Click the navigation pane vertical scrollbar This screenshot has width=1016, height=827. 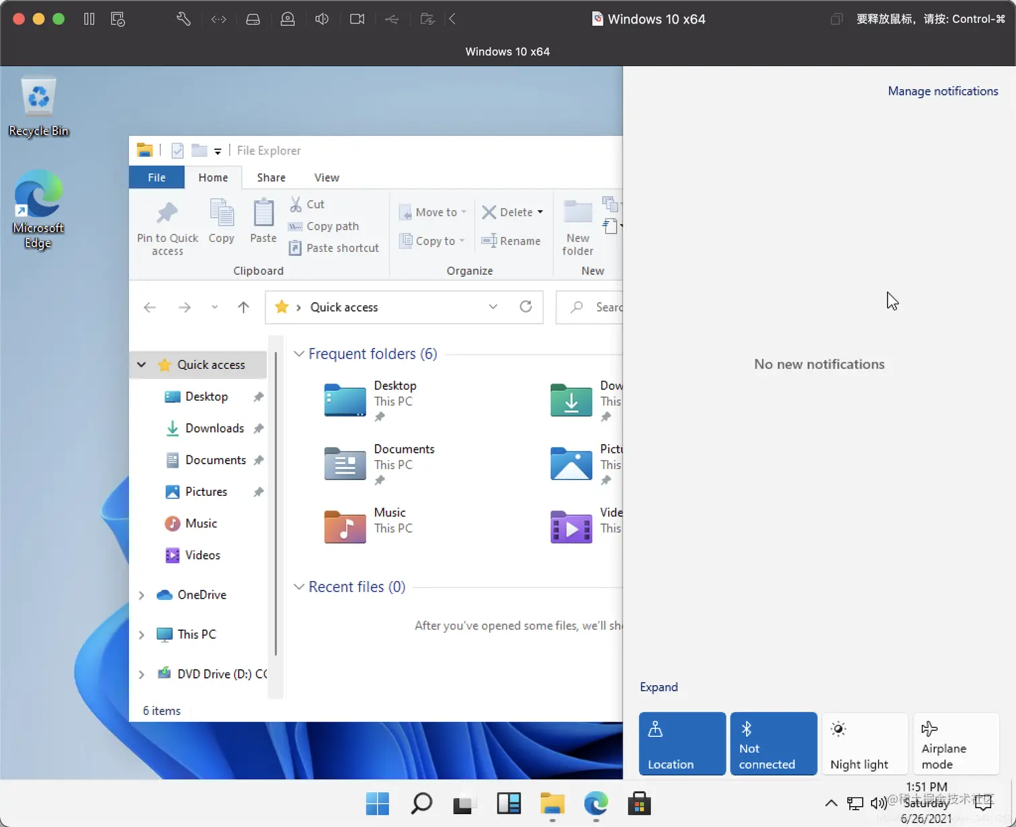(x=276, y=504)
